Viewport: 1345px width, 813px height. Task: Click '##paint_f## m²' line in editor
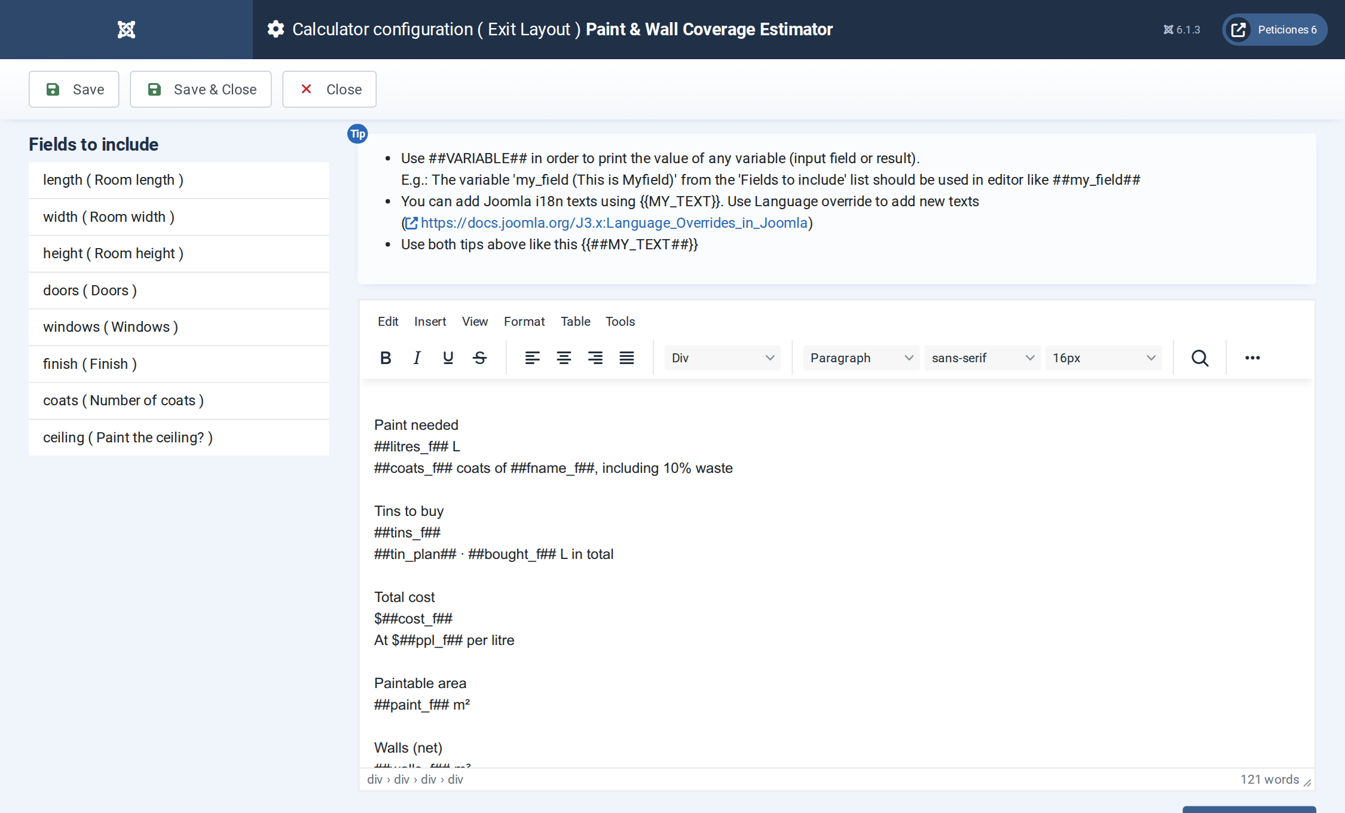point(422,705)
